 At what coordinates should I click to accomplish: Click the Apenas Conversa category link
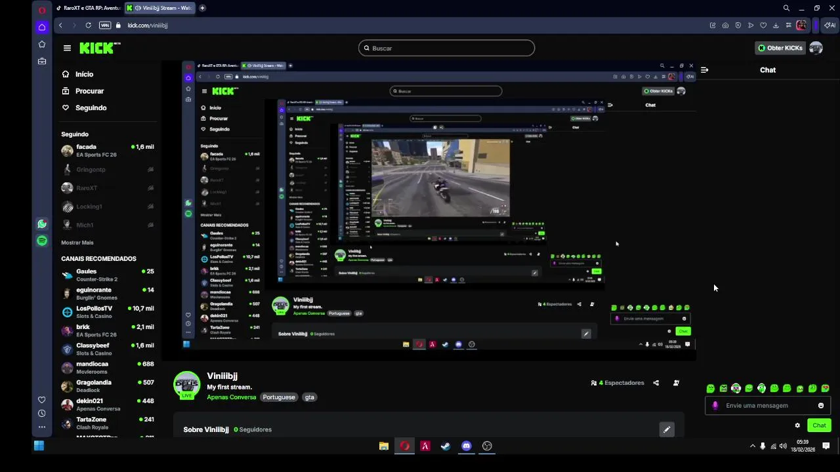[232, 397]
